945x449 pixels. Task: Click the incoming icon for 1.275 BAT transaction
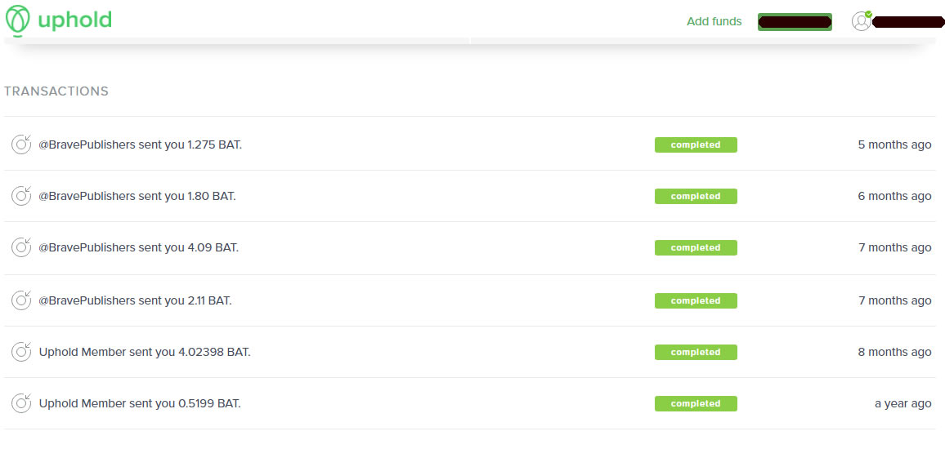click(x=21, y=144)
